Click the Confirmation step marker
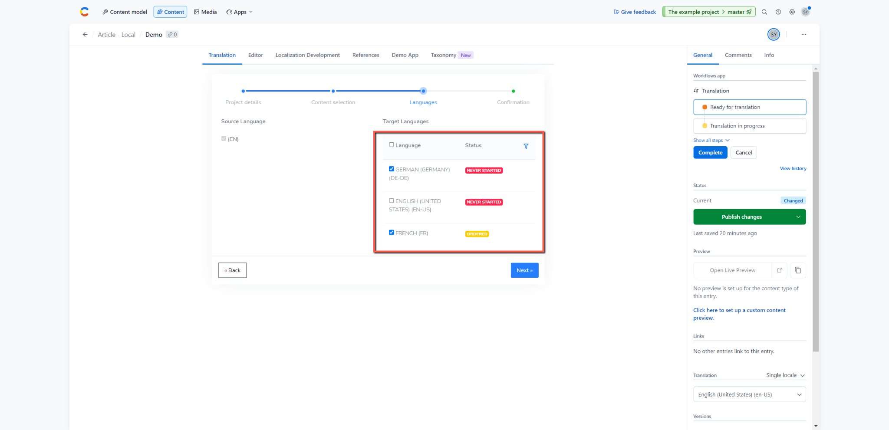 [513, 91]
